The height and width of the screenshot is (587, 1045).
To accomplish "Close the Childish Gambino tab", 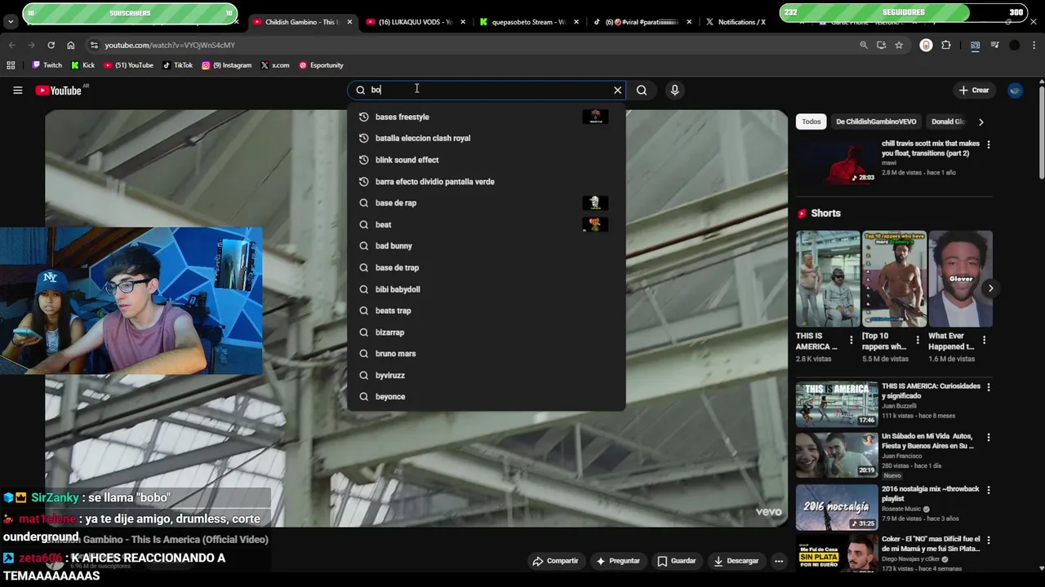I will (x=350, y=22).
